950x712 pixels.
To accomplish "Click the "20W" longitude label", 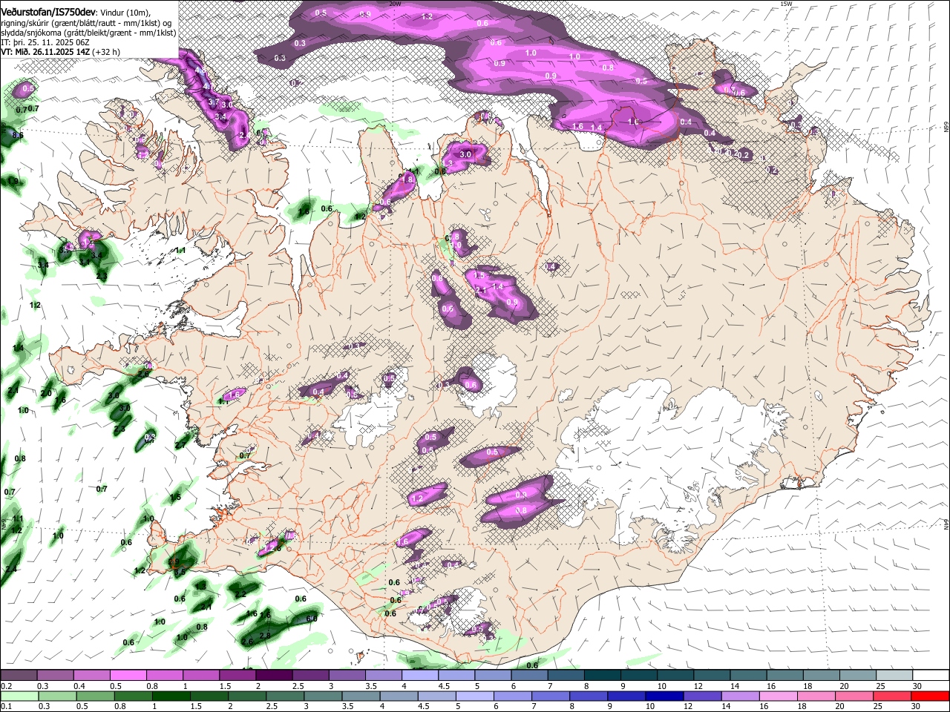I will (x=395, y=4).
